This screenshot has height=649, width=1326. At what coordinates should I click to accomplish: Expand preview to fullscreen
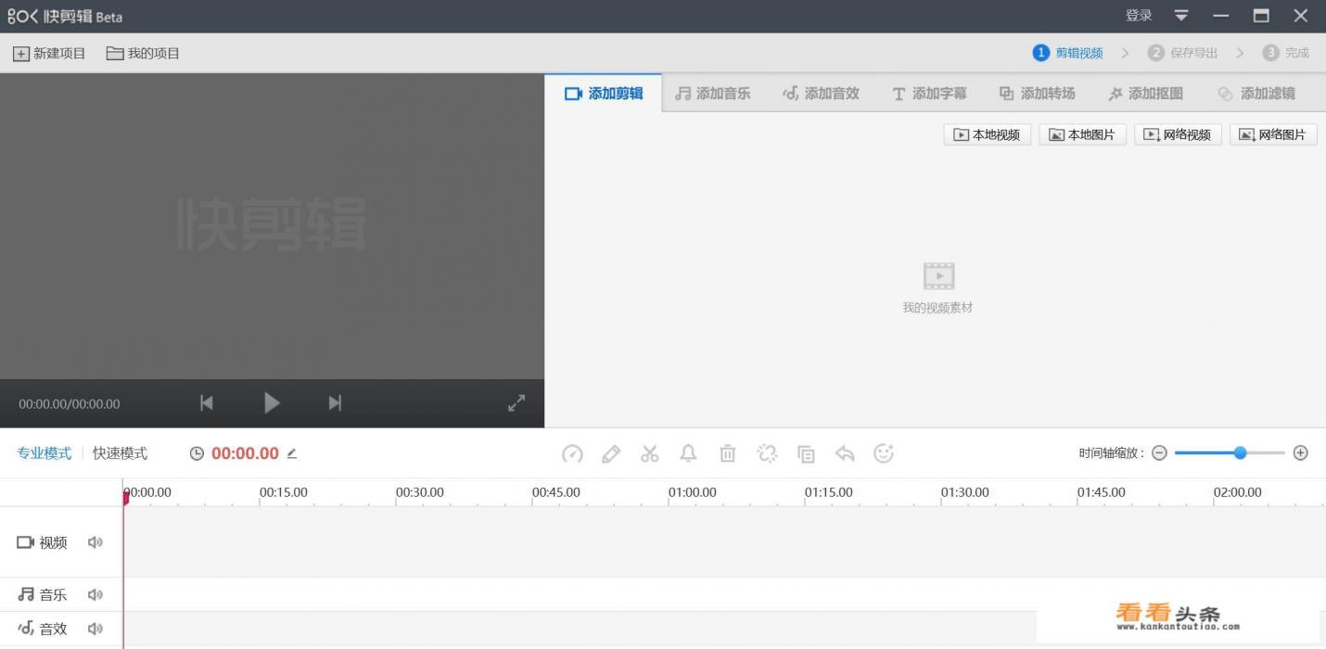coord(516,402)
